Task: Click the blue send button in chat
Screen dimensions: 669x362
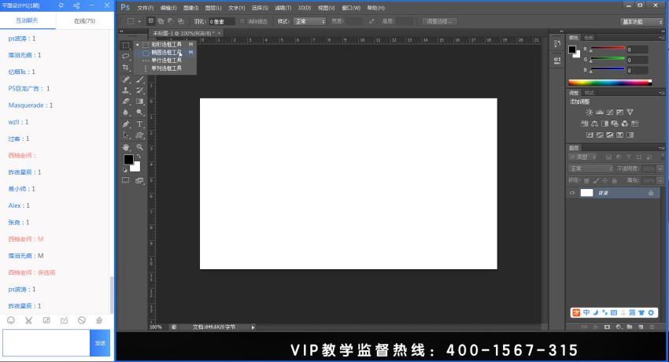Action: (100, 343)
